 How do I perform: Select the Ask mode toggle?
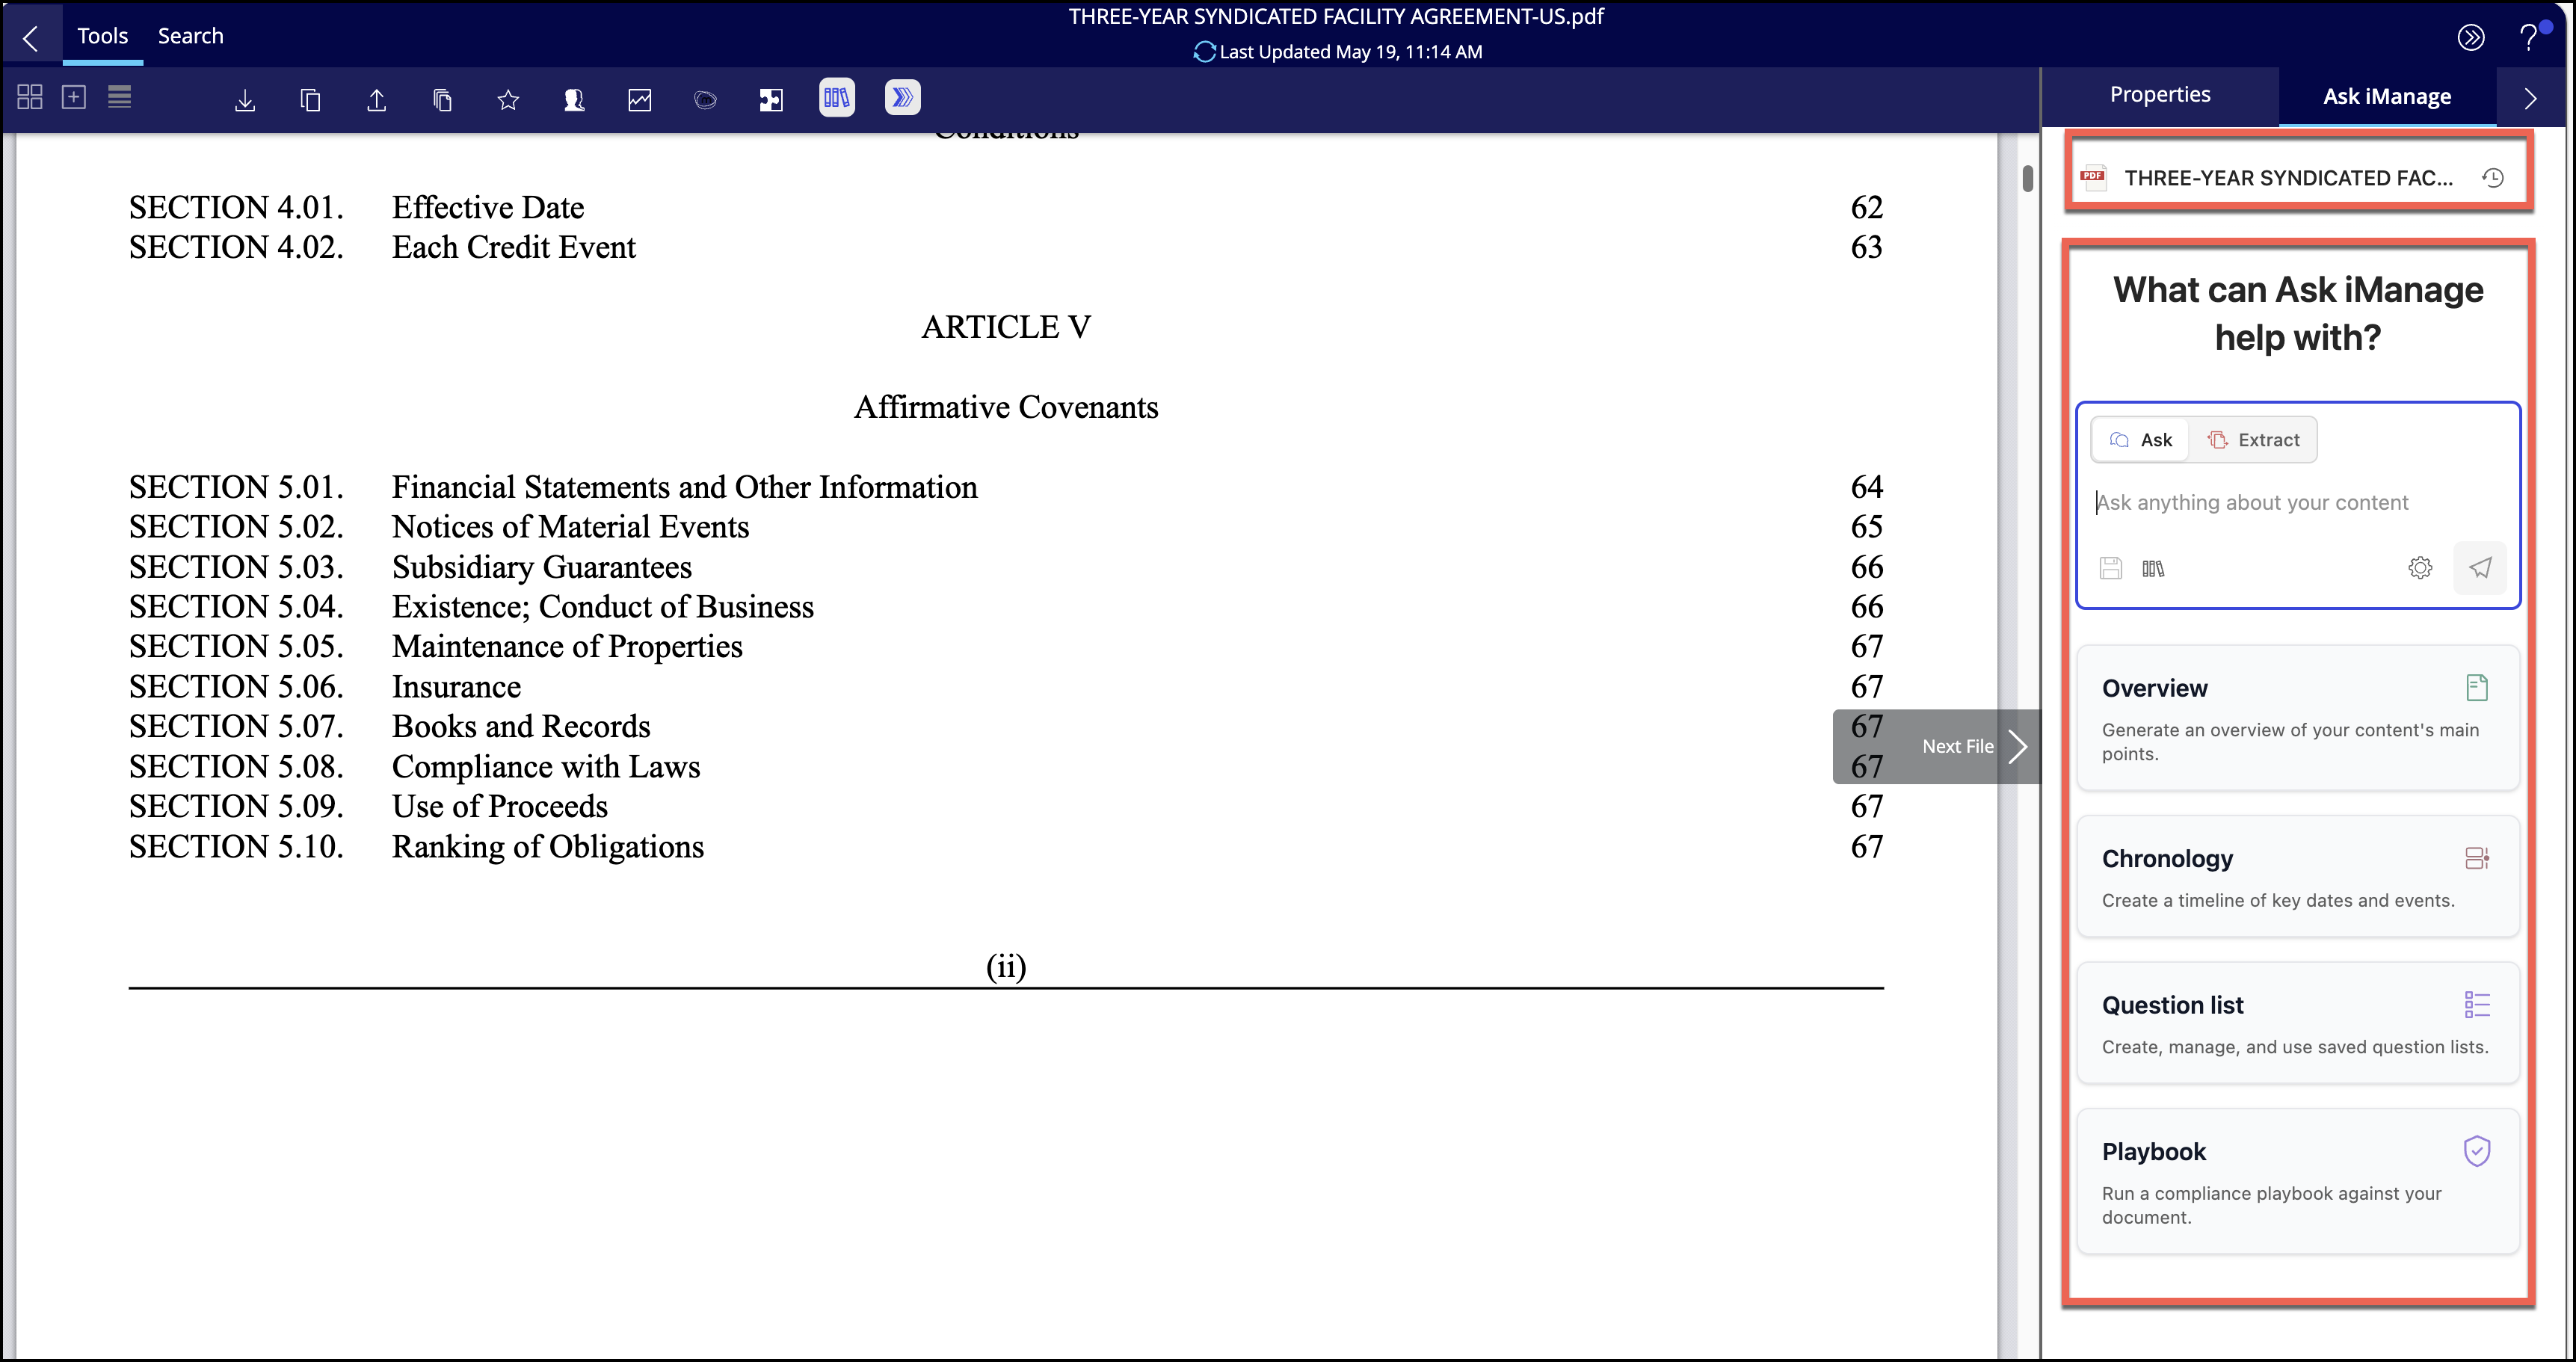pyautogui.click(x=2141, y=440)
